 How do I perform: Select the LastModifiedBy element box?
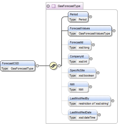(89, 101)
